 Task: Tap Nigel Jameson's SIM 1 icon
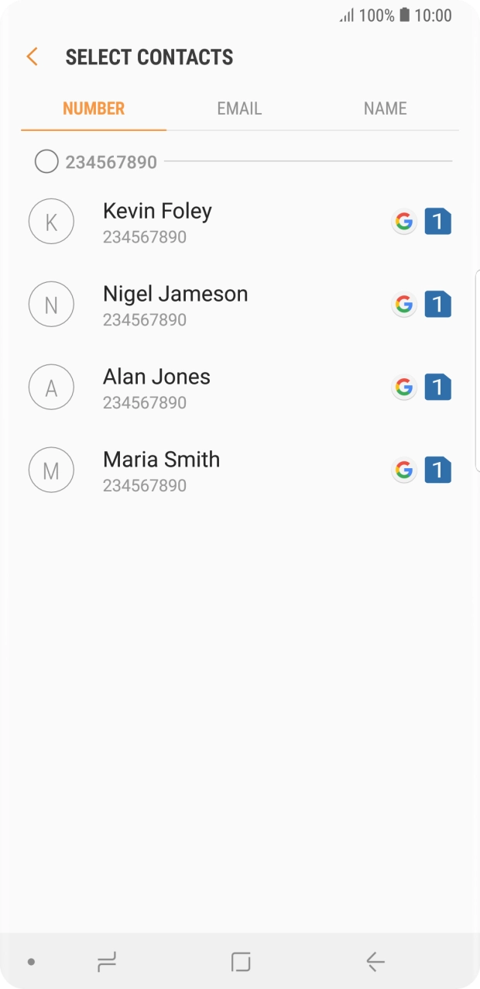click(437, 305)
